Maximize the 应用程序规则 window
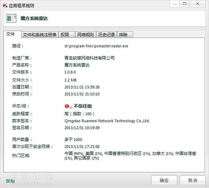 click(x=185, y=4)
